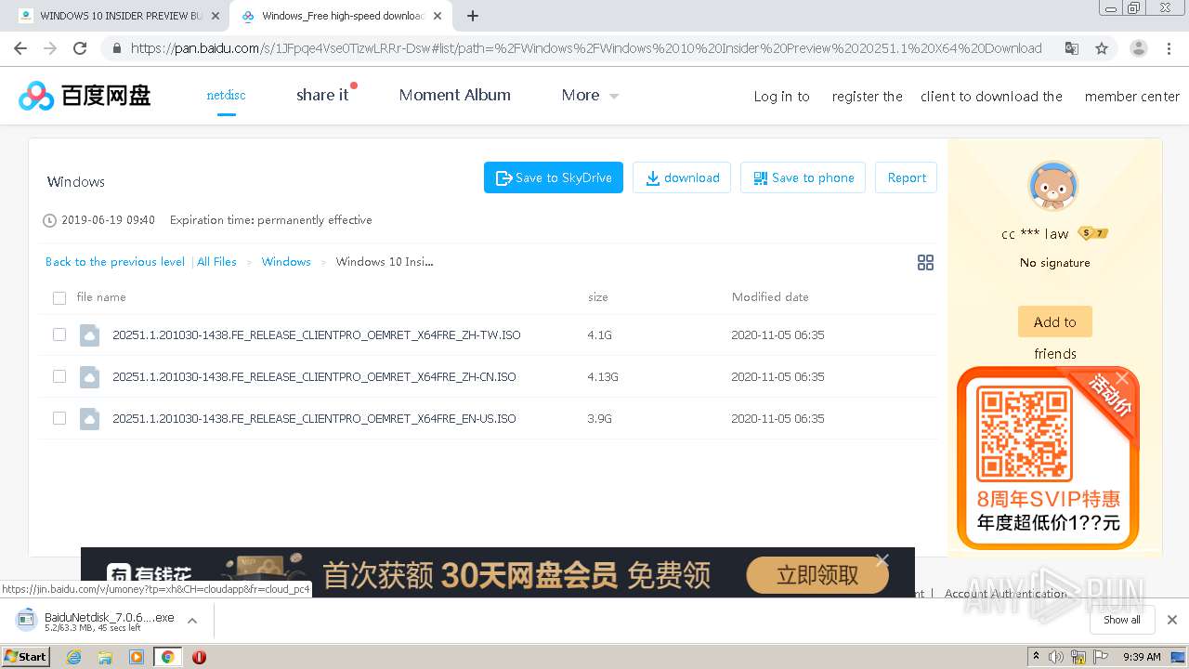Viewport: 1189px width, 669px height.
Task: Click client to download link
Action: [x=991, y=97]
